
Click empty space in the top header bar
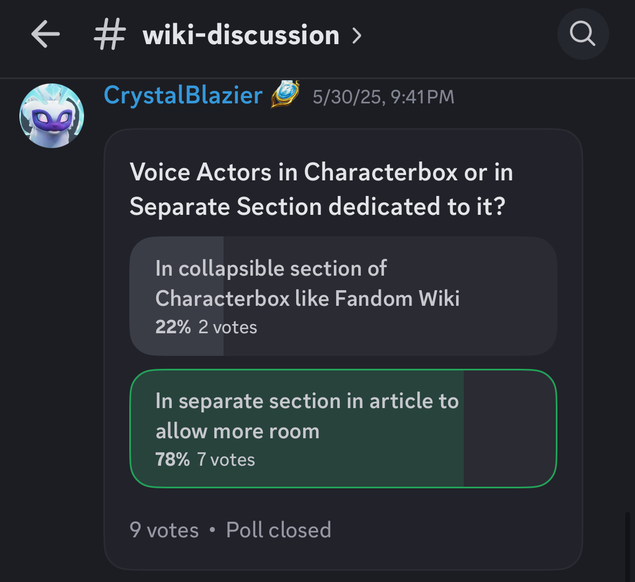(x=459, y=35)
